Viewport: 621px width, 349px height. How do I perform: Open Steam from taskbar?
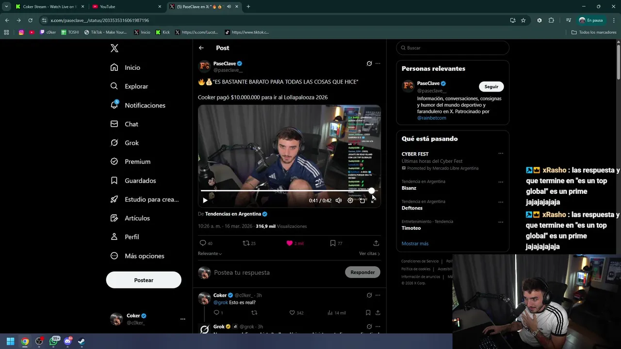[x=82, y=341]
